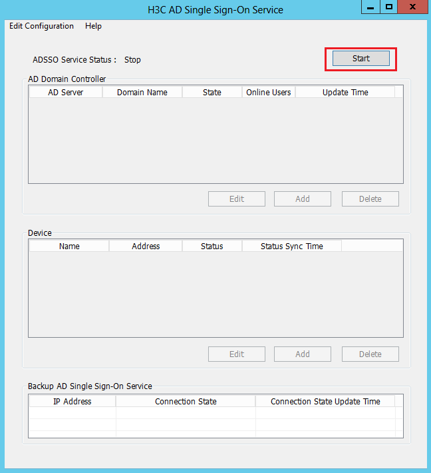Click Add in the Device section
The width and height of the screenshot is (431, 473).
pos(303,354)
